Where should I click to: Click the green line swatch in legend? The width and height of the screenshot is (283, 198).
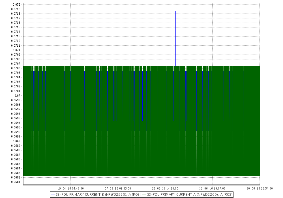tap(144, 195)
